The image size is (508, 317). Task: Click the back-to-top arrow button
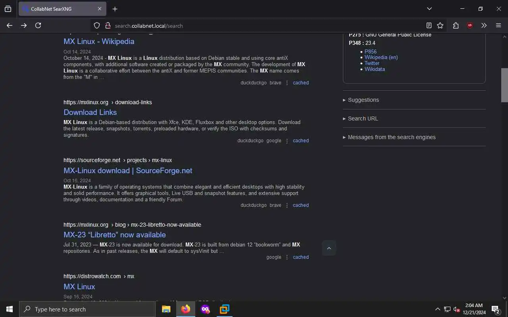click(x=329, y=248)
